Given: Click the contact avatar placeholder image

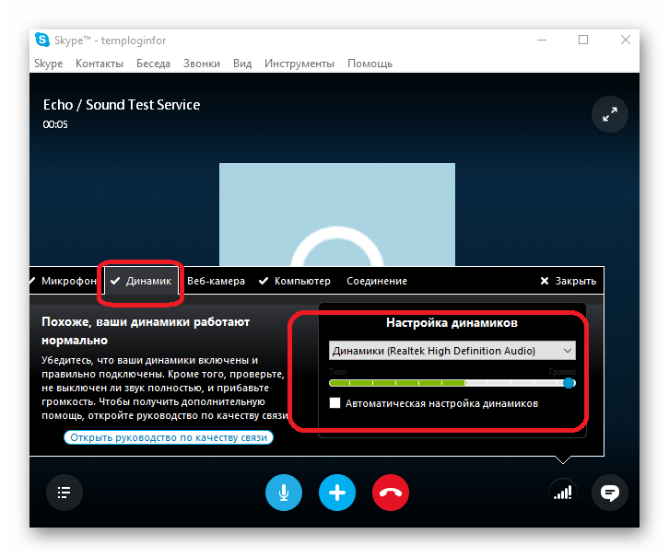Looking at the screenshot, I should pos(337,215).
